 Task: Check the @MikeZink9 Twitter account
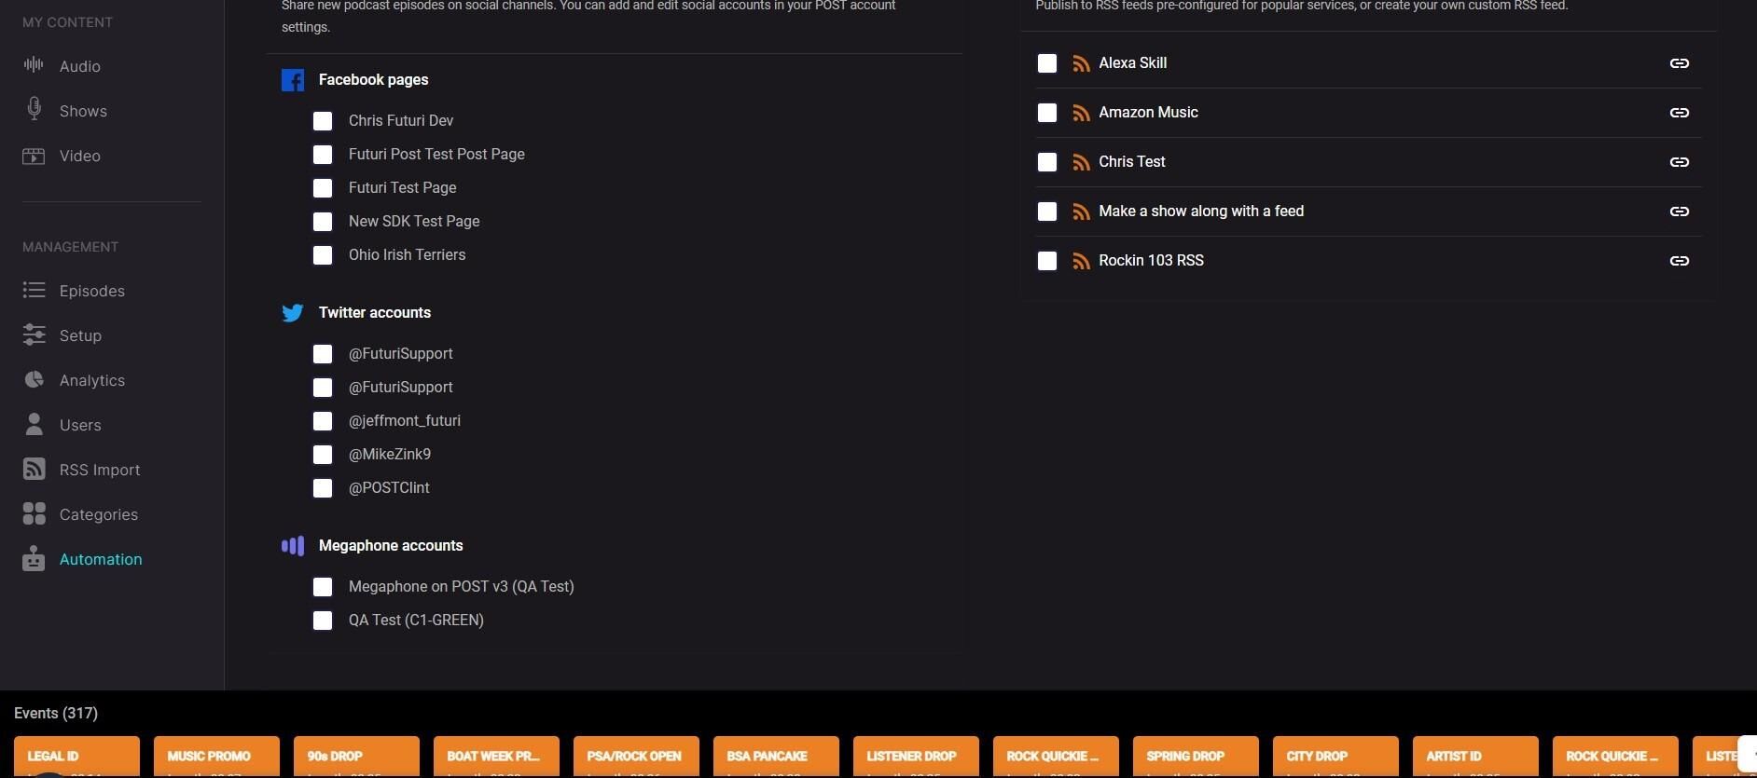click(323, 455)
